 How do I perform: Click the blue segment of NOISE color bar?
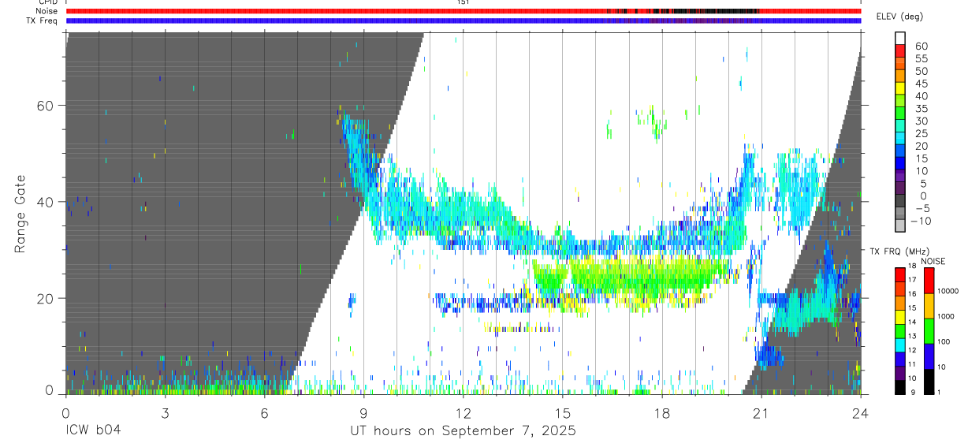(x=929, y=356)
